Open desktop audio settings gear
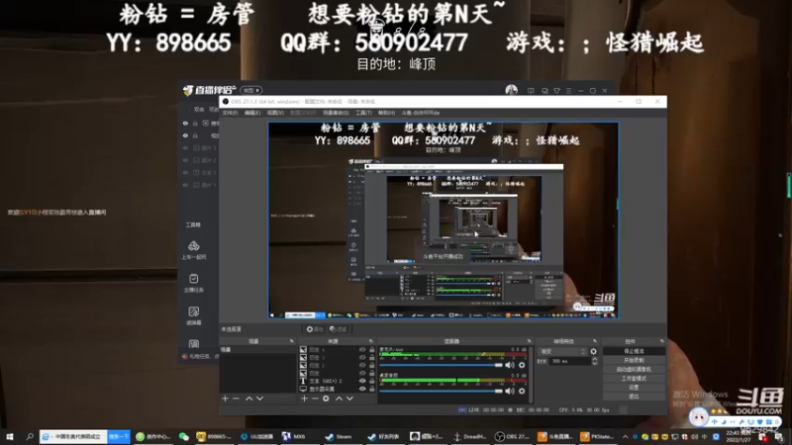This screenshot has width=792, height=445. point(522,391)
